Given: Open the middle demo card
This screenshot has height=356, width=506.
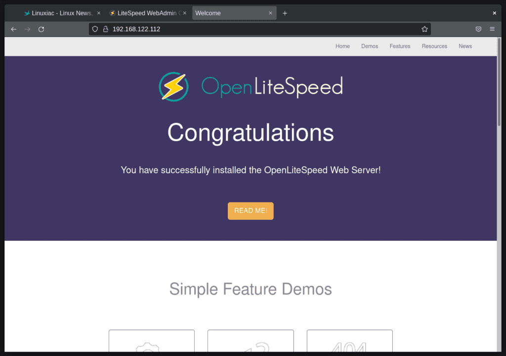Looking at the screenshot, I should 251,341.
